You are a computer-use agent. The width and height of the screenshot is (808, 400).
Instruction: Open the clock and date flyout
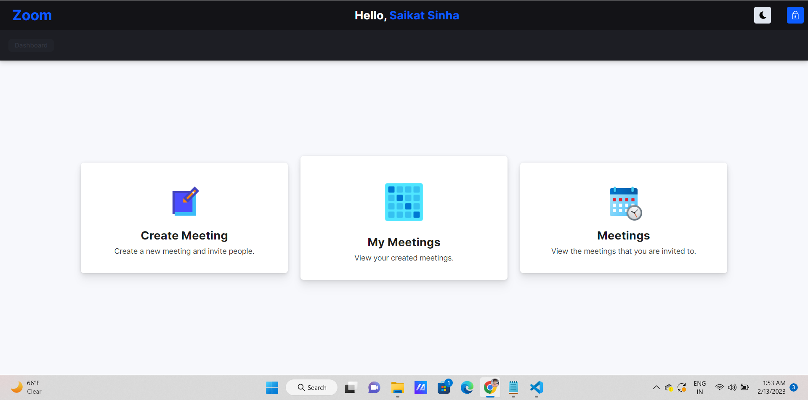(771, 387)
